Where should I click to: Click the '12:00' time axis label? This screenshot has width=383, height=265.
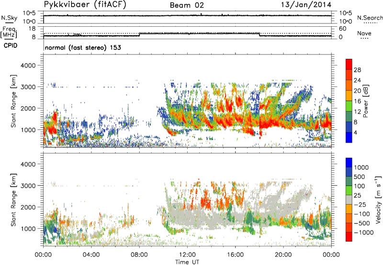tap(187, 255)
